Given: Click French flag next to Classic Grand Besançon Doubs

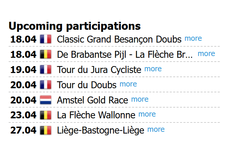Looking at the screenshot, I should click(46, 39).
